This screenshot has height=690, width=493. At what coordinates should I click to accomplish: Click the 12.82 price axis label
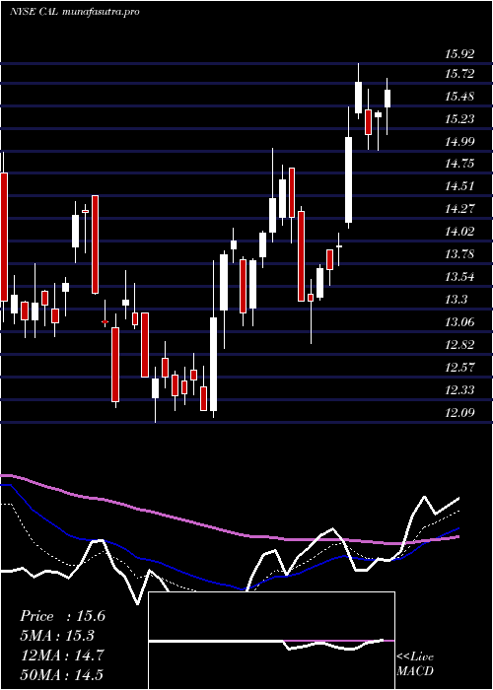pyautogui.click(x=459, y=345)
